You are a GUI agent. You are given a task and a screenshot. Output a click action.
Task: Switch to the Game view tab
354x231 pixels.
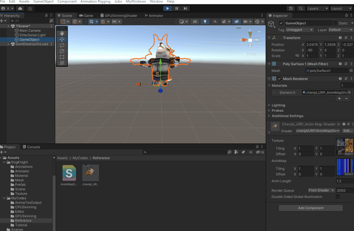pyautogui.click(x=87, y=15)
